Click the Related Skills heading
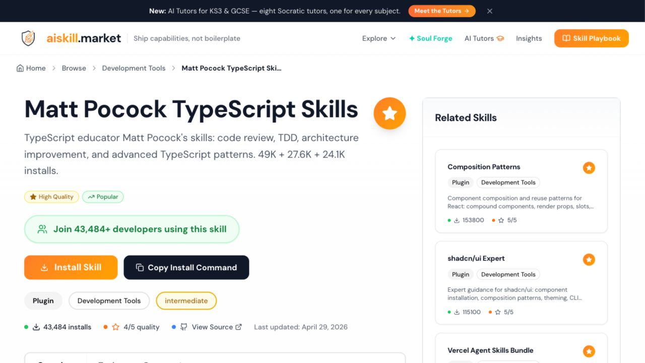The height and width of the screenshot is (363, 645). [466, 117]
